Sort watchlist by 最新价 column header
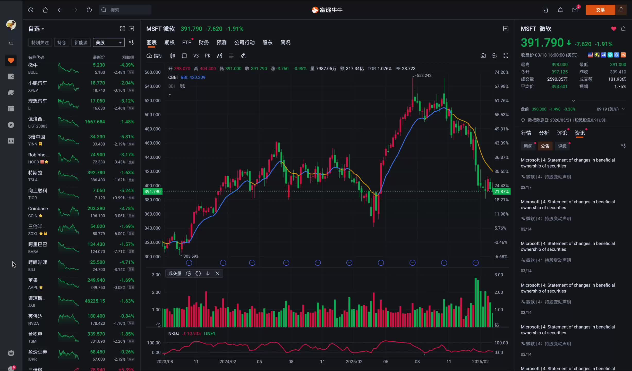The width and height of the screenshot is (632, 371). (99, 57)
